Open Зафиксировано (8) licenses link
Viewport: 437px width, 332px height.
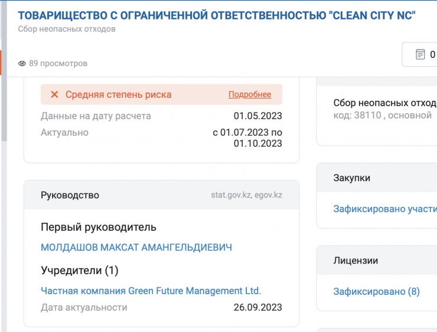[x=376, y=291]
